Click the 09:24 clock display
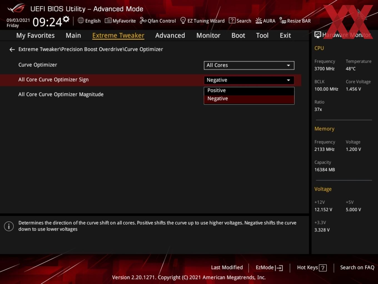The image size is (378, 284). coord(47,22)
